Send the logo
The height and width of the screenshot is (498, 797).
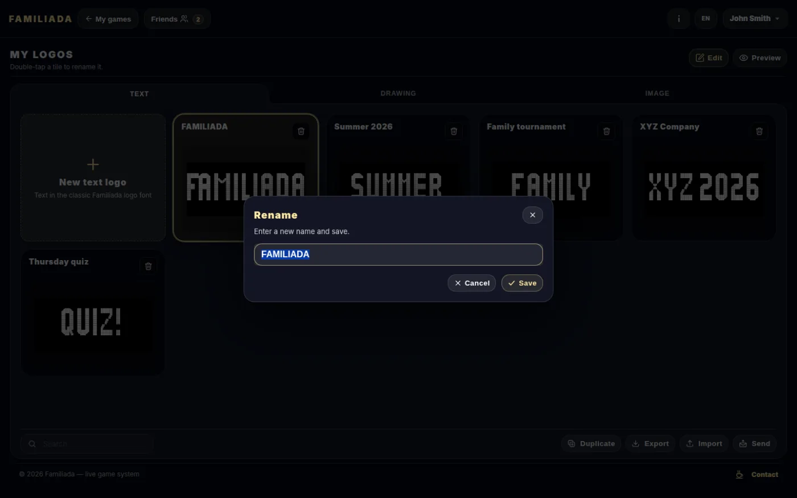click(754, 444)
